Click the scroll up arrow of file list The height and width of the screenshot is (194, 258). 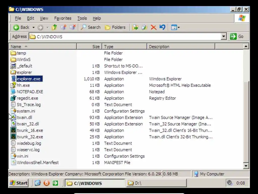[x=246, y=46]
